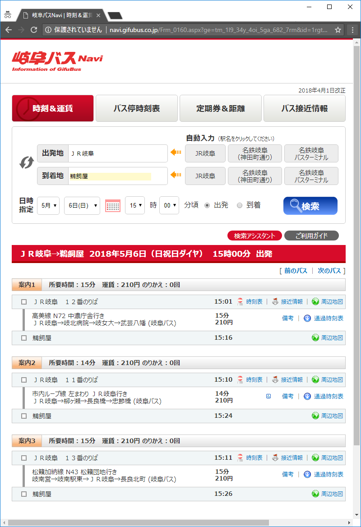
Task: Open the day dropdown showing 6日(日)
Action: [82, 205]
